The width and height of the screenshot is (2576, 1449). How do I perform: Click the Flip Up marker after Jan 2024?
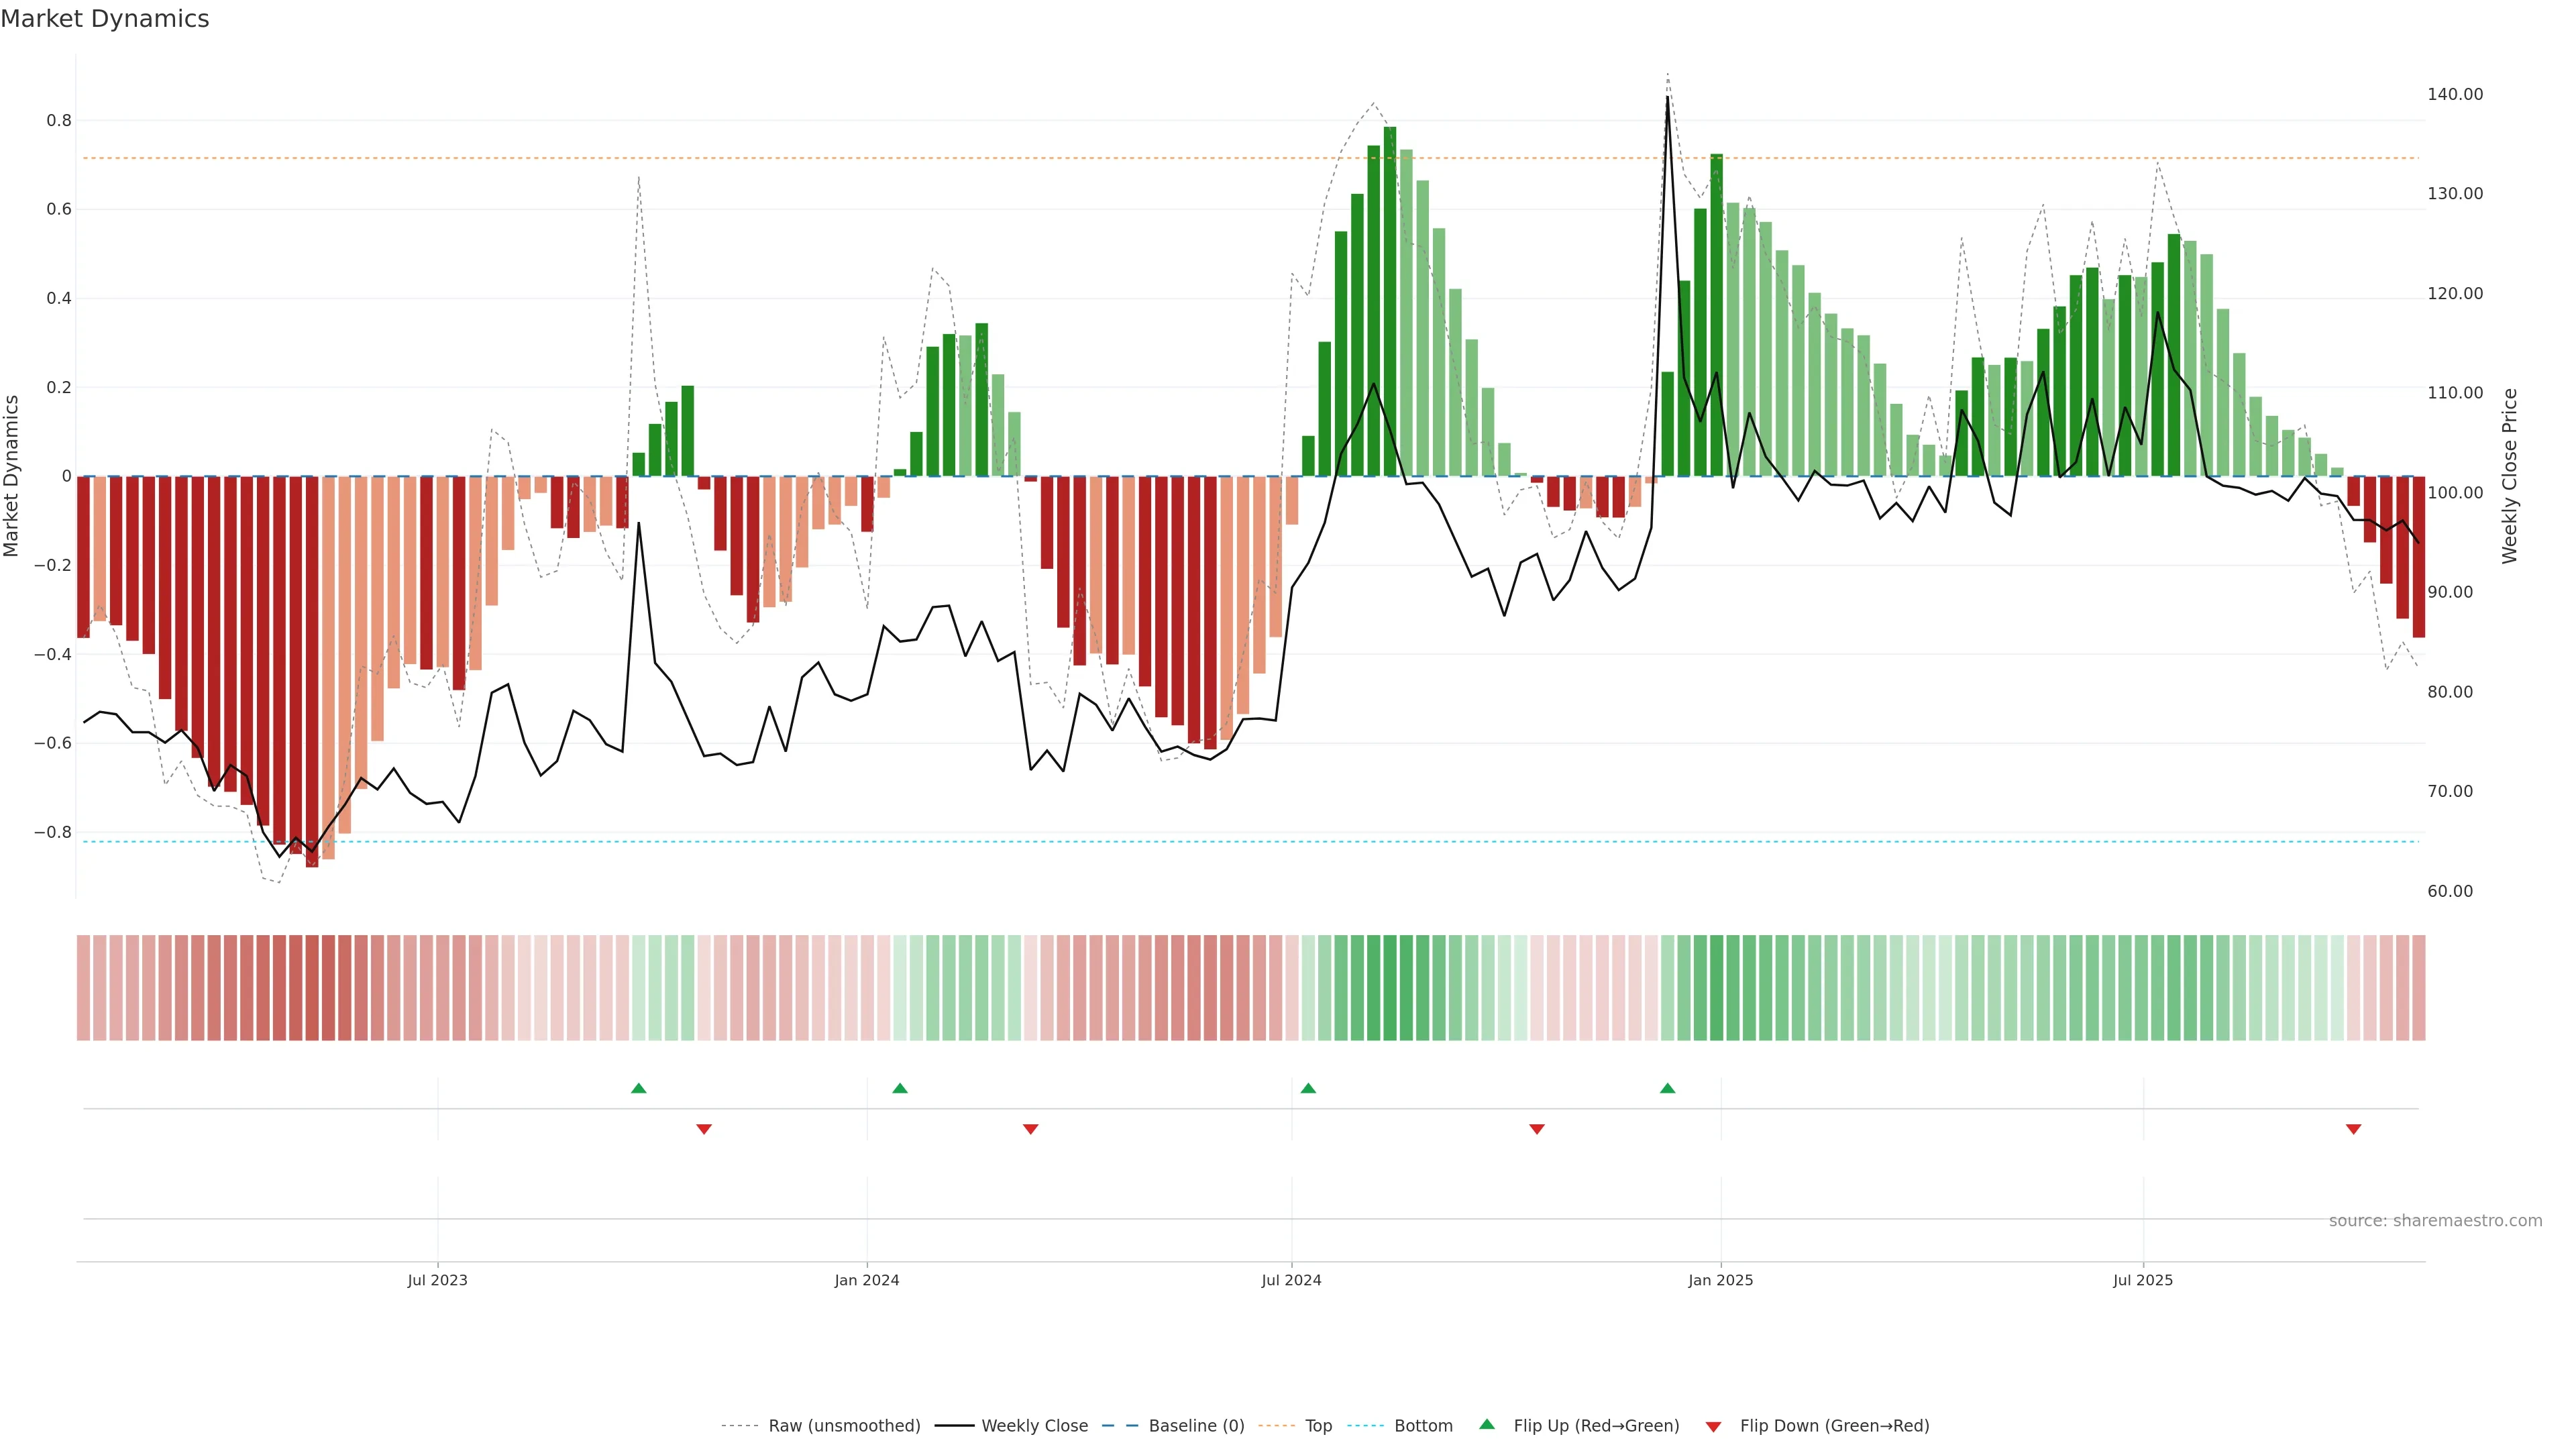[x=900, y=1088]
